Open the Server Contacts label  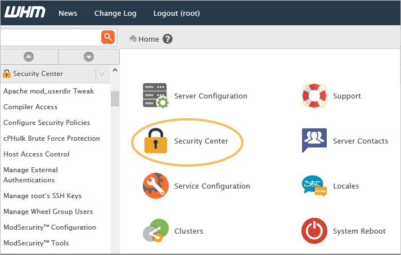[361, 141]
